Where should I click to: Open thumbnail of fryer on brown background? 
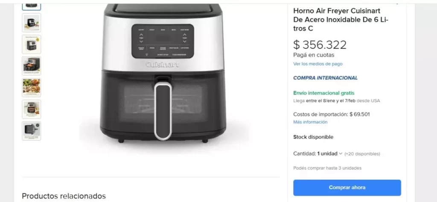pyautogui.click(x=32, y=109)
